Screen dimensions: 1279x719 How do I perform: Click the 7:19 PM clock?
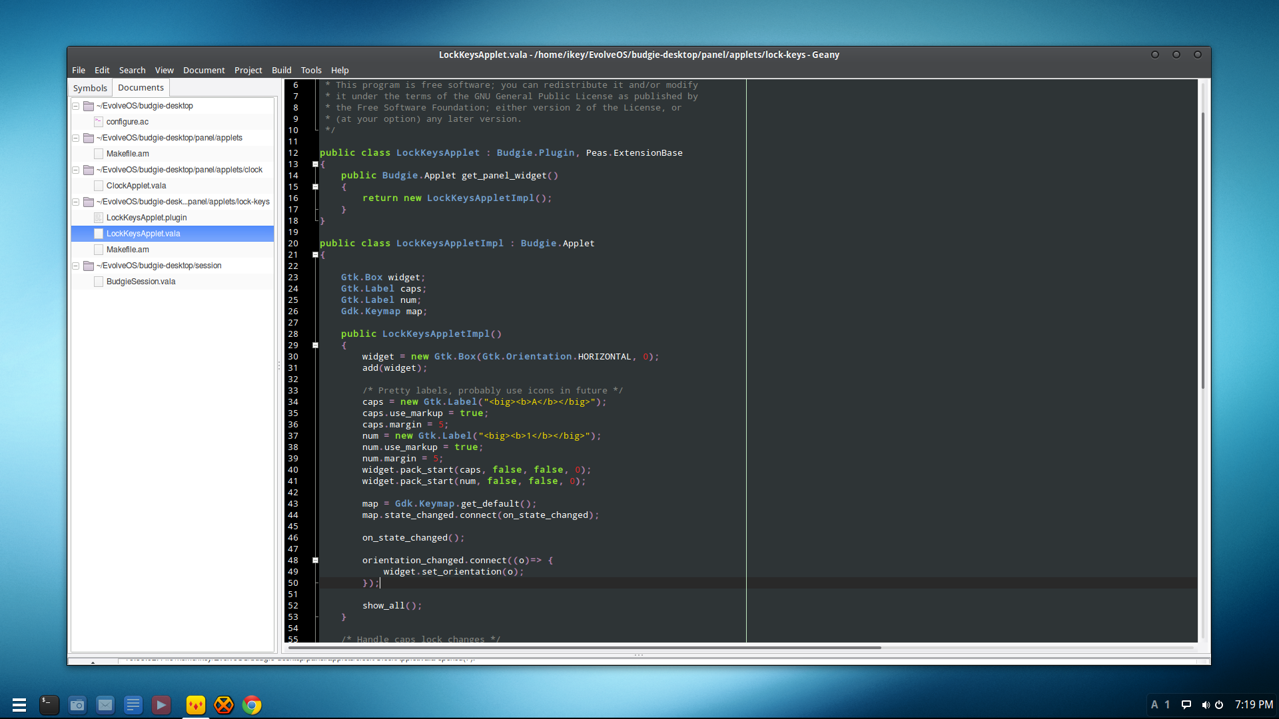coord(1254,704)
